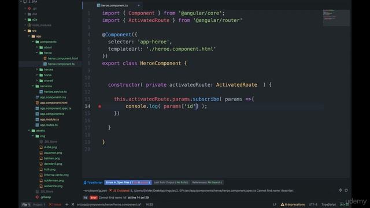Click batman.png image file icon
370x208 pixels.
(41, 158)
